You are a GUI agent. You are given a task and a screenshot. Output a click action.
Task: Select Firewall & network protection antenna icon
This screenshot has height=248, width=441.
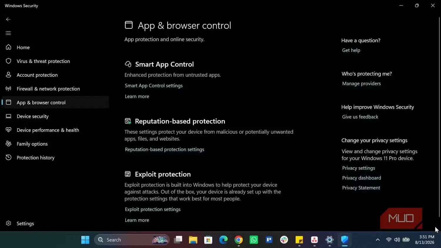[x=9, y=88]
